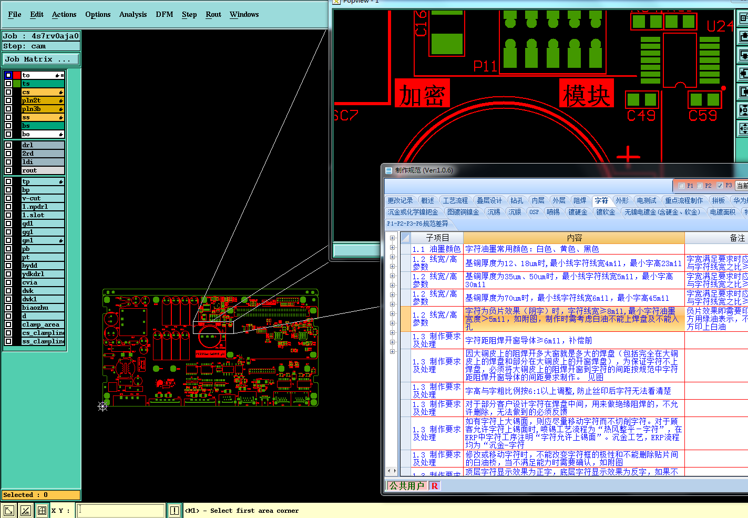Screen dimensions: 748x518
Task: Click the X Y coordinate input field
Action: point(121,510)
